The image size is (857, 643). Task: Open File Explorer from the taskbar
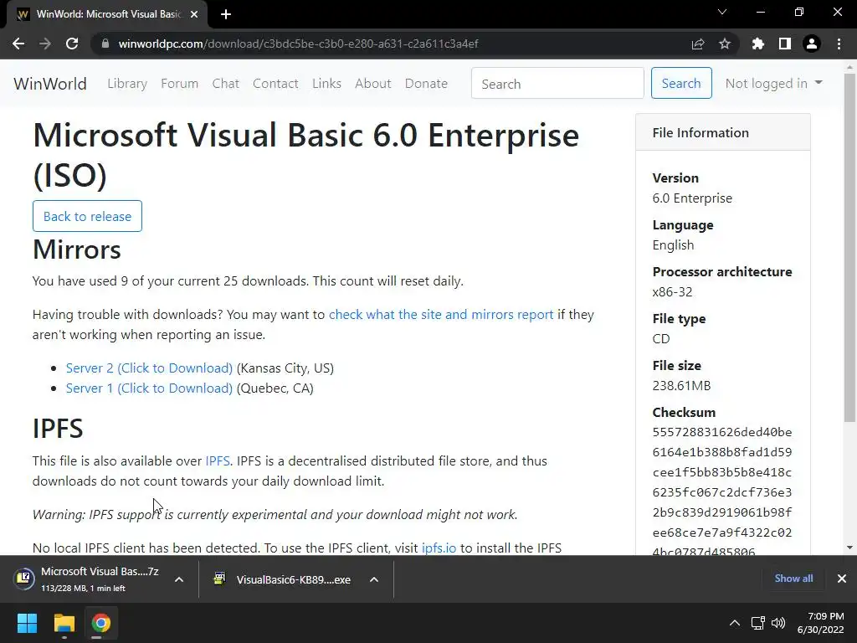pos(64,623)
